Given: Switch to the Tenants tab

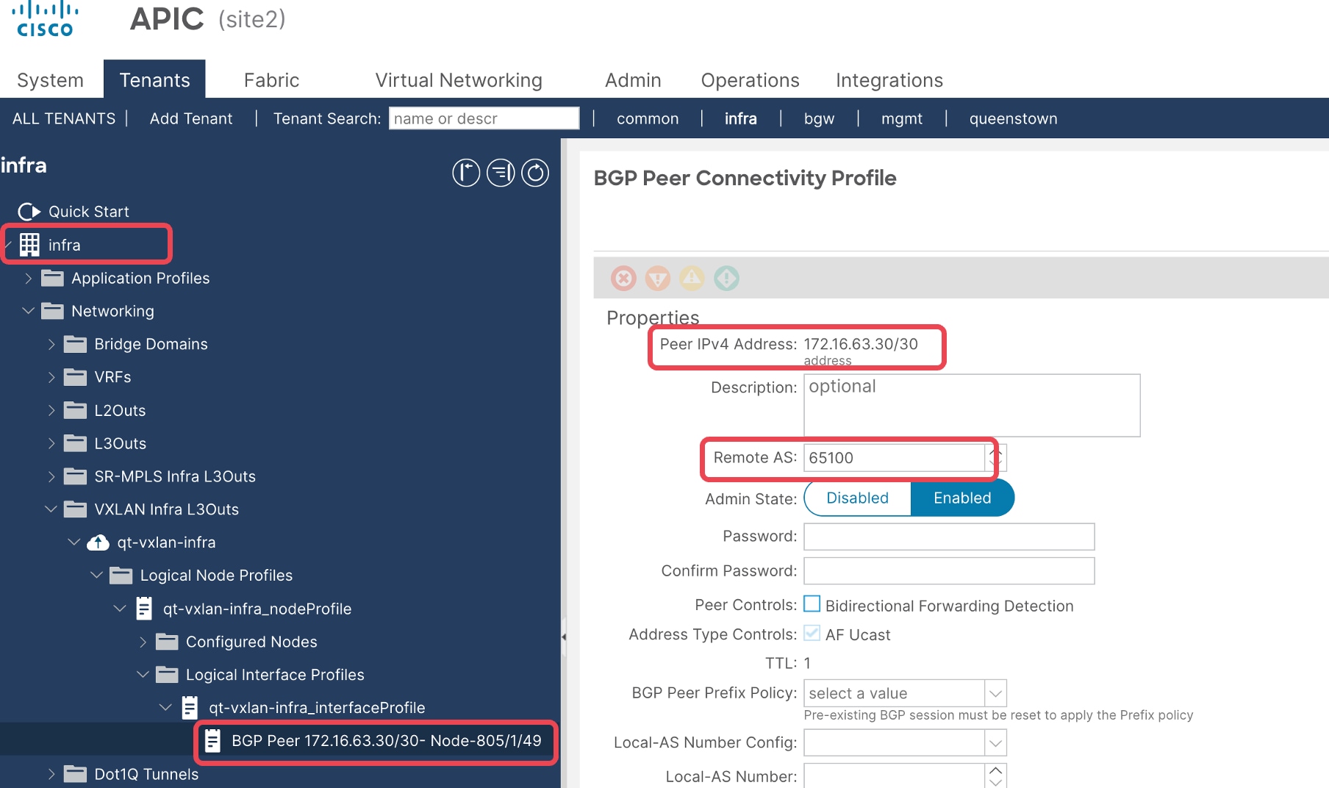Looking at the screenshot, I should 154,80.
